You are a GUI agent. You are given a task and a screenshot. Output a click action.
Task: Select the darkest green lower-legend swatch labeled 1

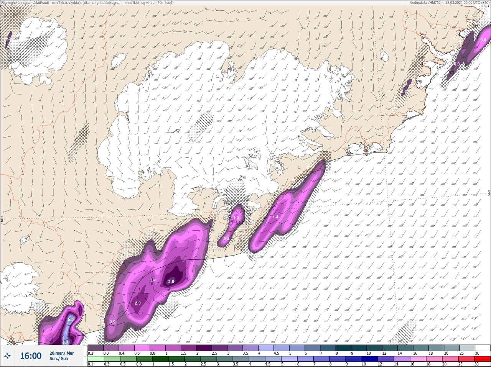pos(160,359)
